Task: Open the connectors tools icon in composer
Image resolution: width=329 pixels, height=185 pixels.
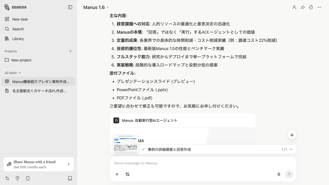Action: [127, 174]
